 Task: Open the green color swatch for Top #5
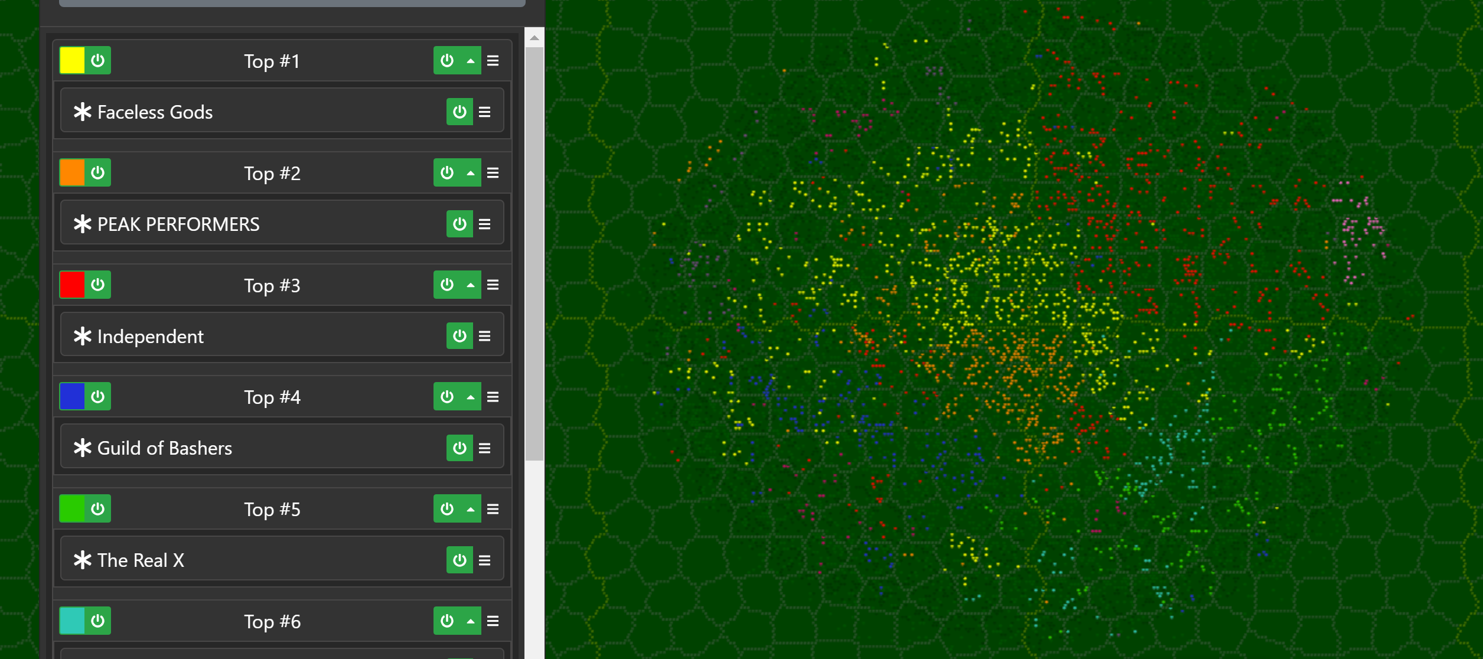point(72,508)
